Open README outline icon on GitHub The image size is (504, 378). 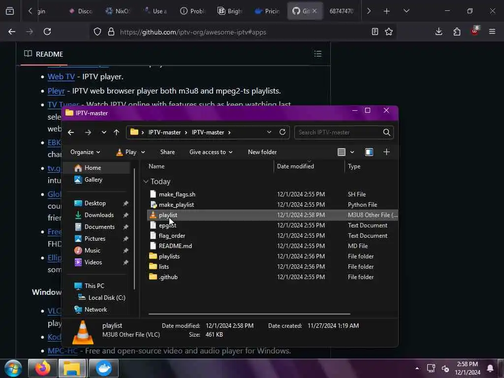(x=317, y=54)
